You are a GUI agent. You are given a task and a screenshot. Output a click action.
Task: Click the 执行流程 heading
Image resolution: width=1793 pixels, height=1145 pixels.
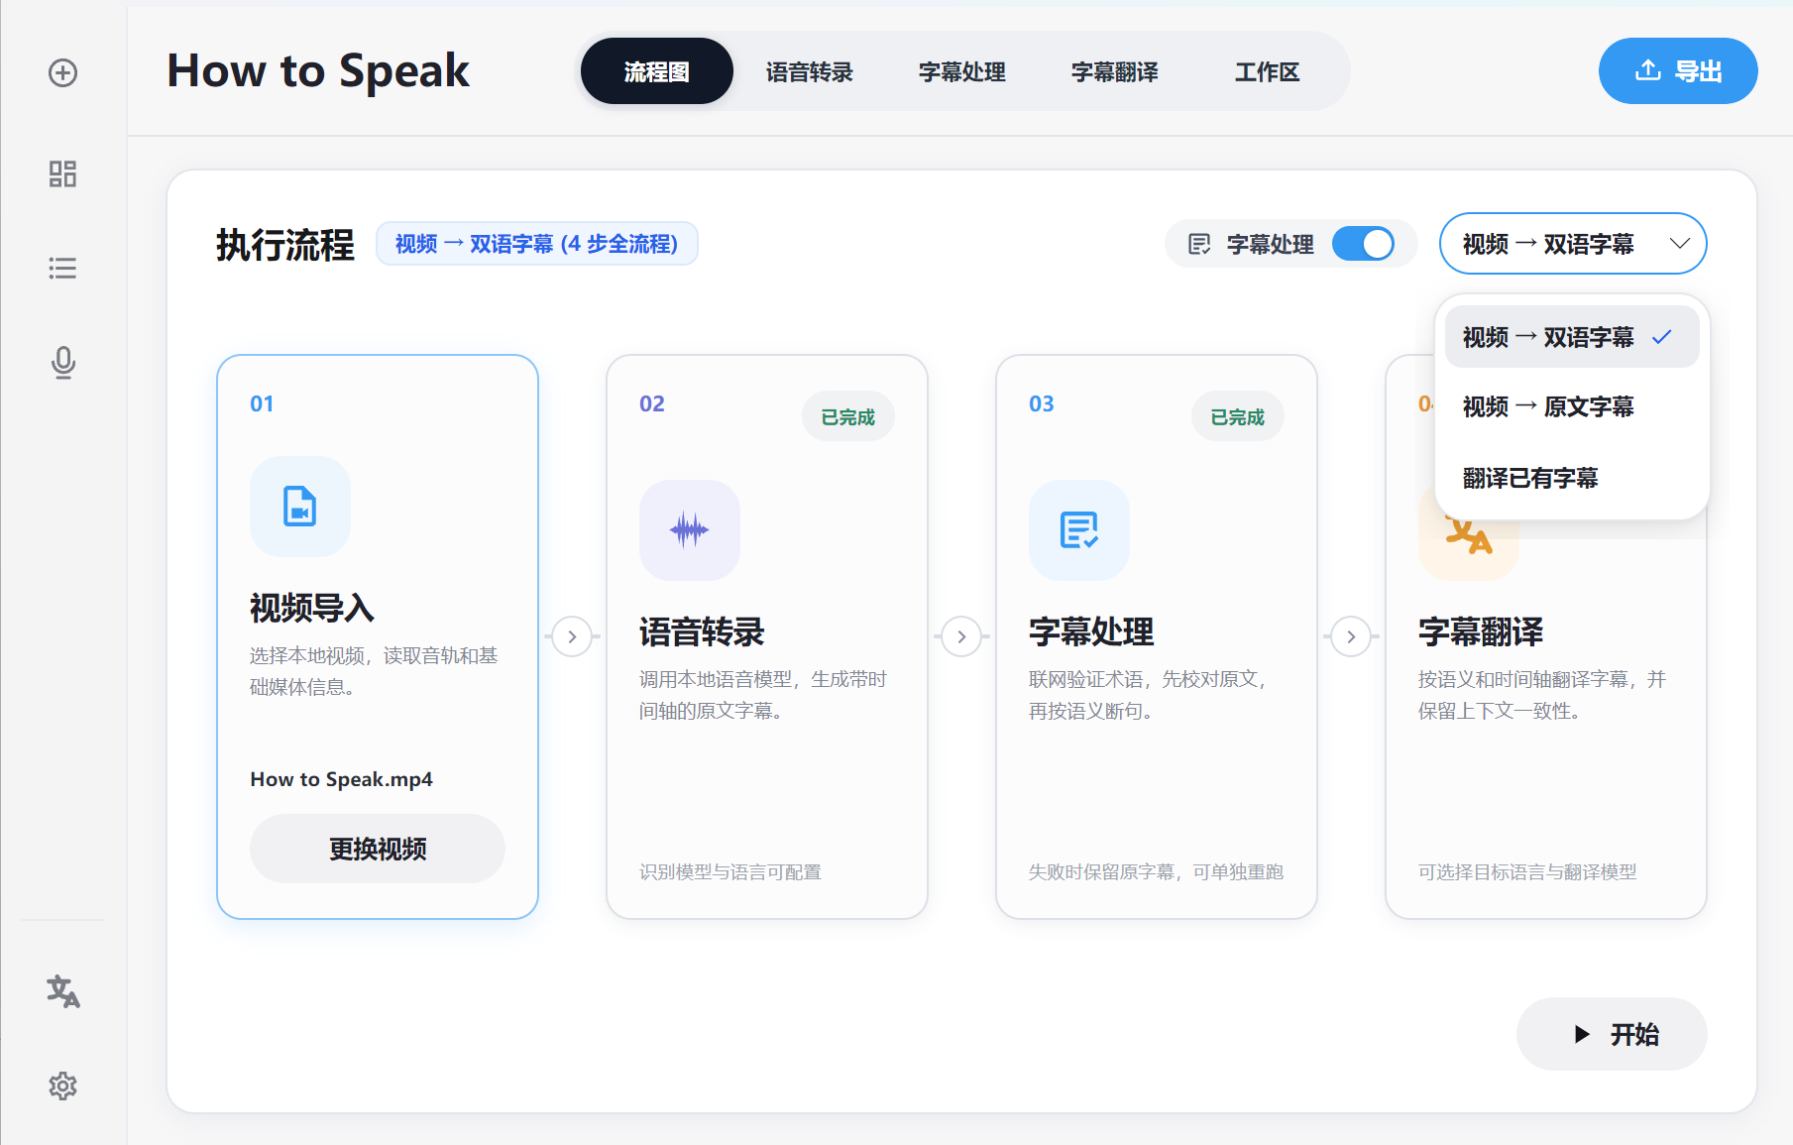[285, 245]
